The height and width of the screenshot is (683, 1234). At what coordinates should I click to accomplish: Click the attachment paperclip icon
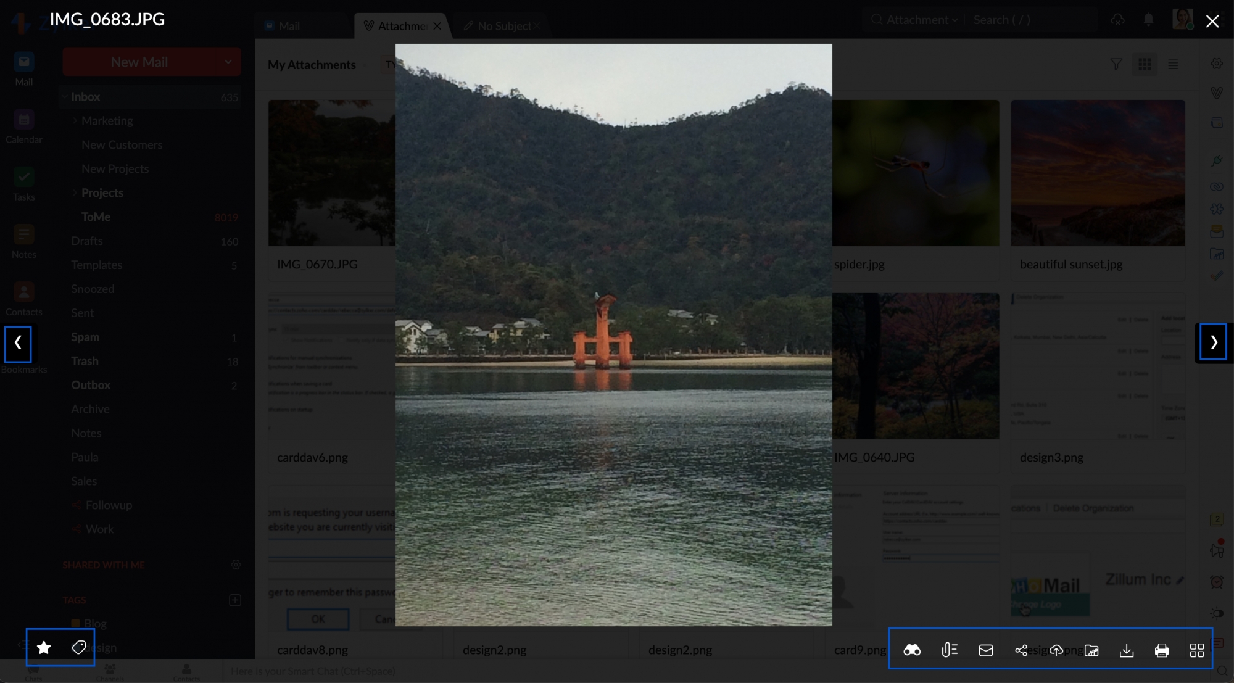point(949,649)
